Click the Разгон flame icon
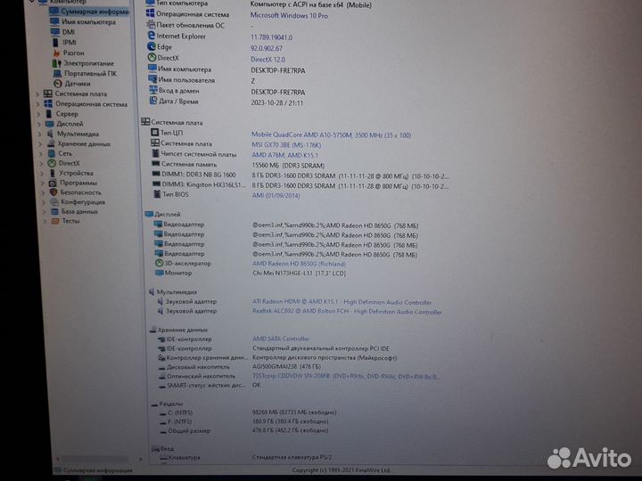 click(x=56, y=53)
